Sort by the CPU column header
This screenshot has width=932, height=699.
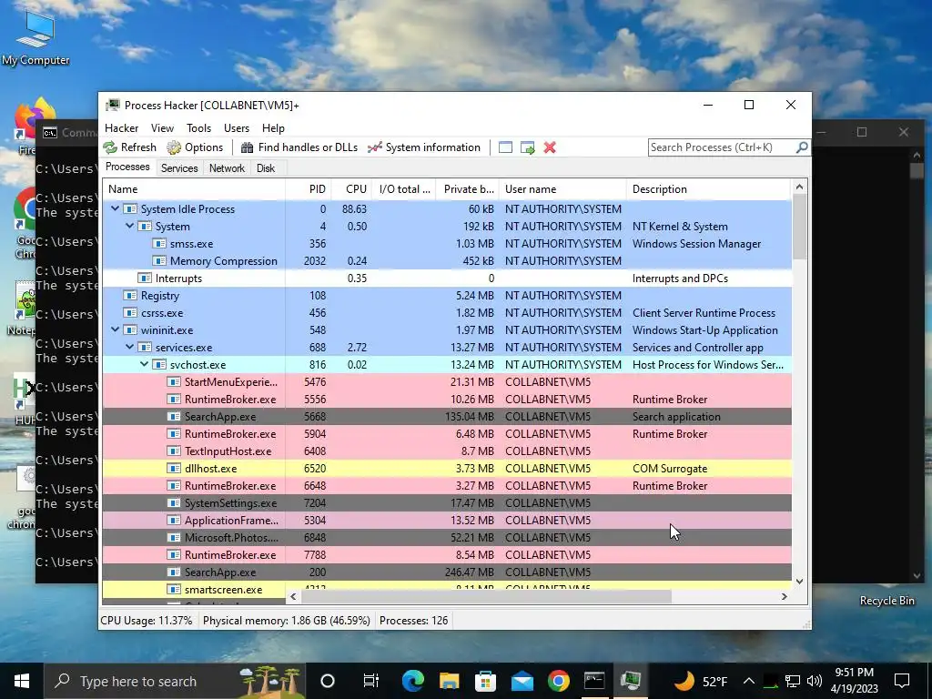pos(352,189)
